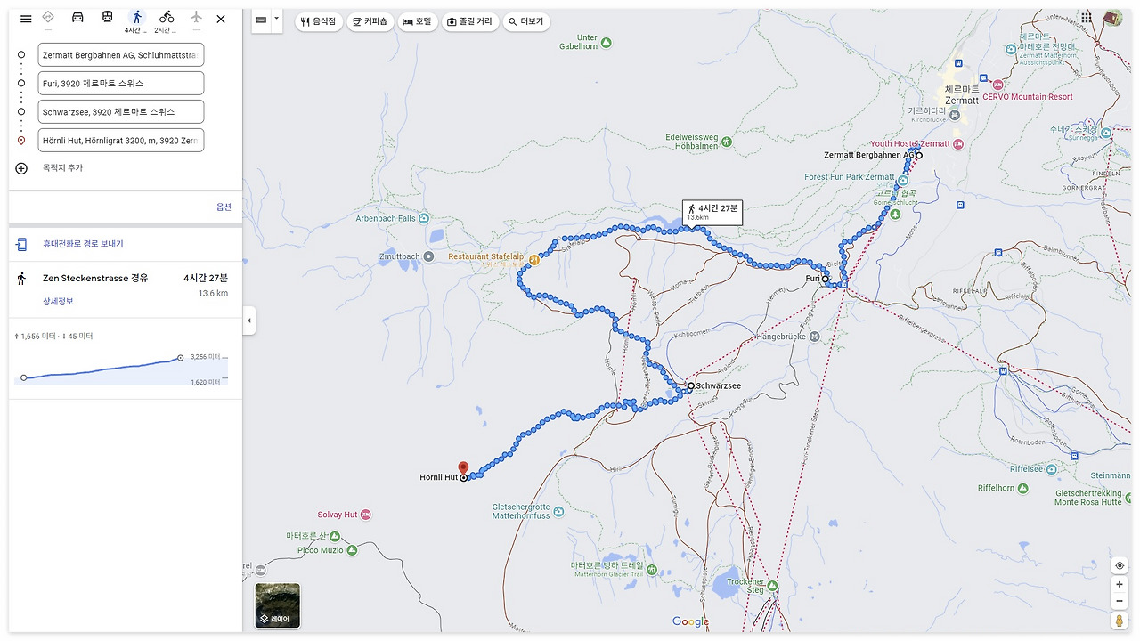The width and height of the screenshot is (1140, 641).
Task: Click the 목적지 추가 text
Action: pos(62,168)
